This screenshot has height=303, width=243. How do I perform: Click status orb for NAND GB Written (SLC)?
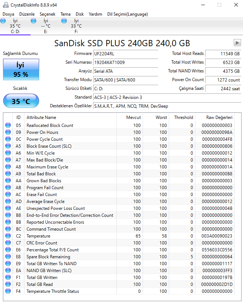8,270
